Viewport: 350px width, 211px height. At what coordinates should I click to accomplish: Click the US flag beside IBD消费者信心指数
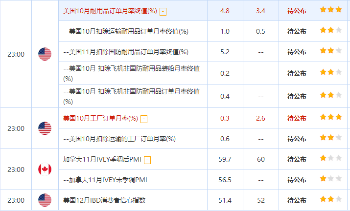45,200
